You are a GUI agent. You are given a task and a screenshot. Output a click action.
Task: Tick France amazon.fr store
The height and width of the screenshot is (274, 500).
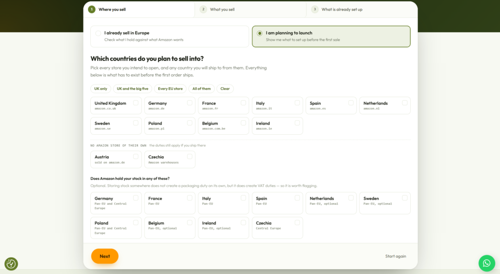tap(224, 105)
